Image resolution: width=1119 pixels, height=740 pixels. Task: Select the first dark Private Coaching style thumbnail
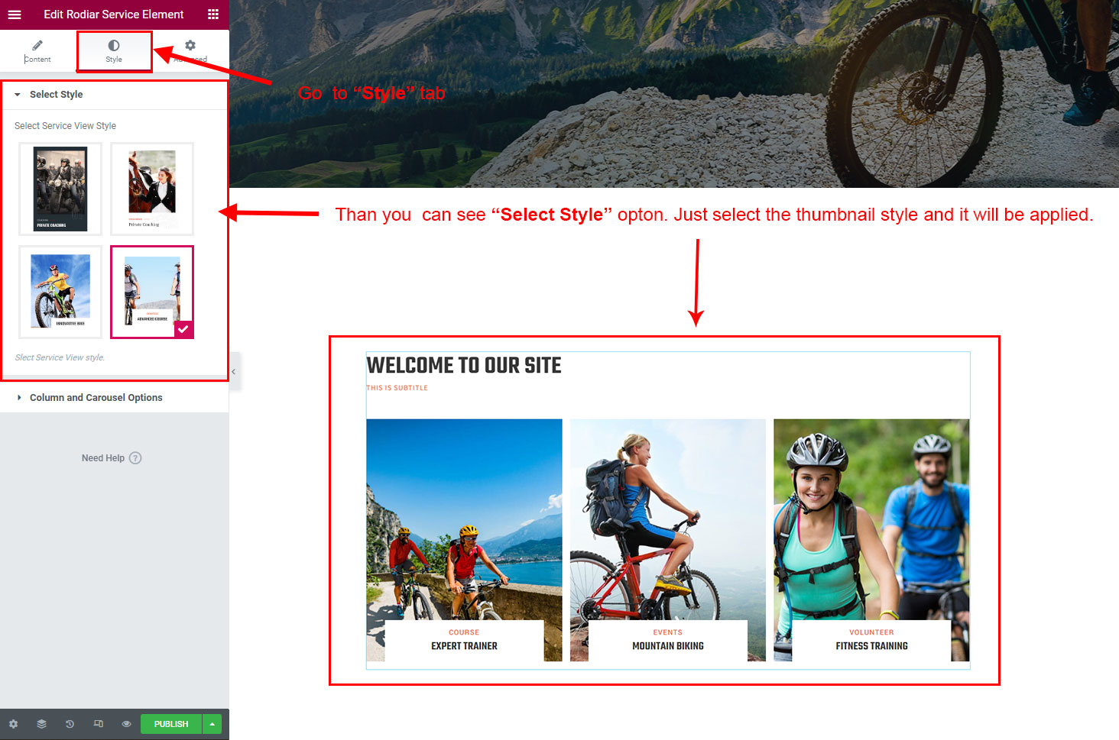coord(60,189)
